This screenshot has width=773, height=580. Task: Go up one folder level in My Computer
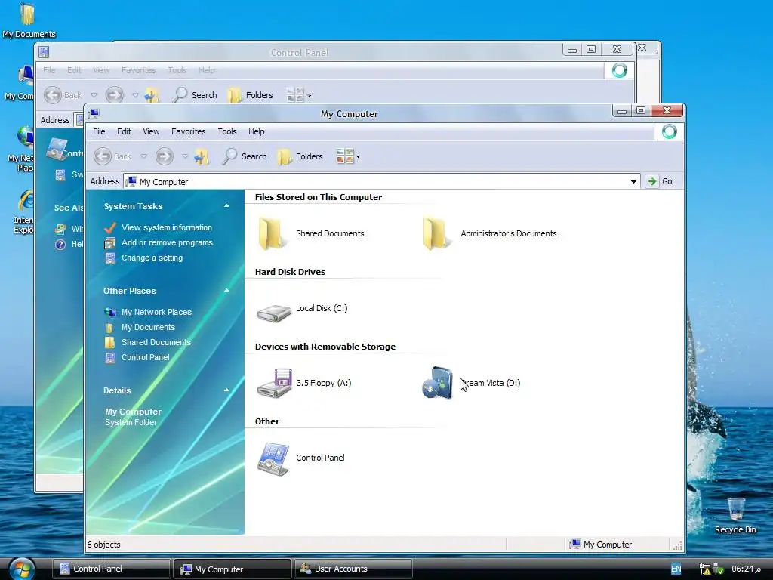click(x=201, y=156)
